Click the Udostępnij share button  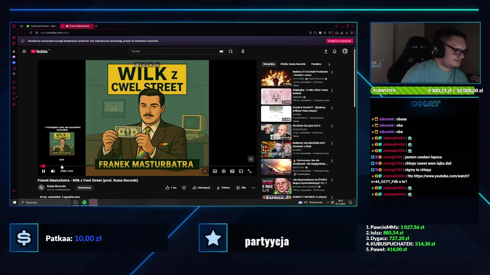(201, 188)
